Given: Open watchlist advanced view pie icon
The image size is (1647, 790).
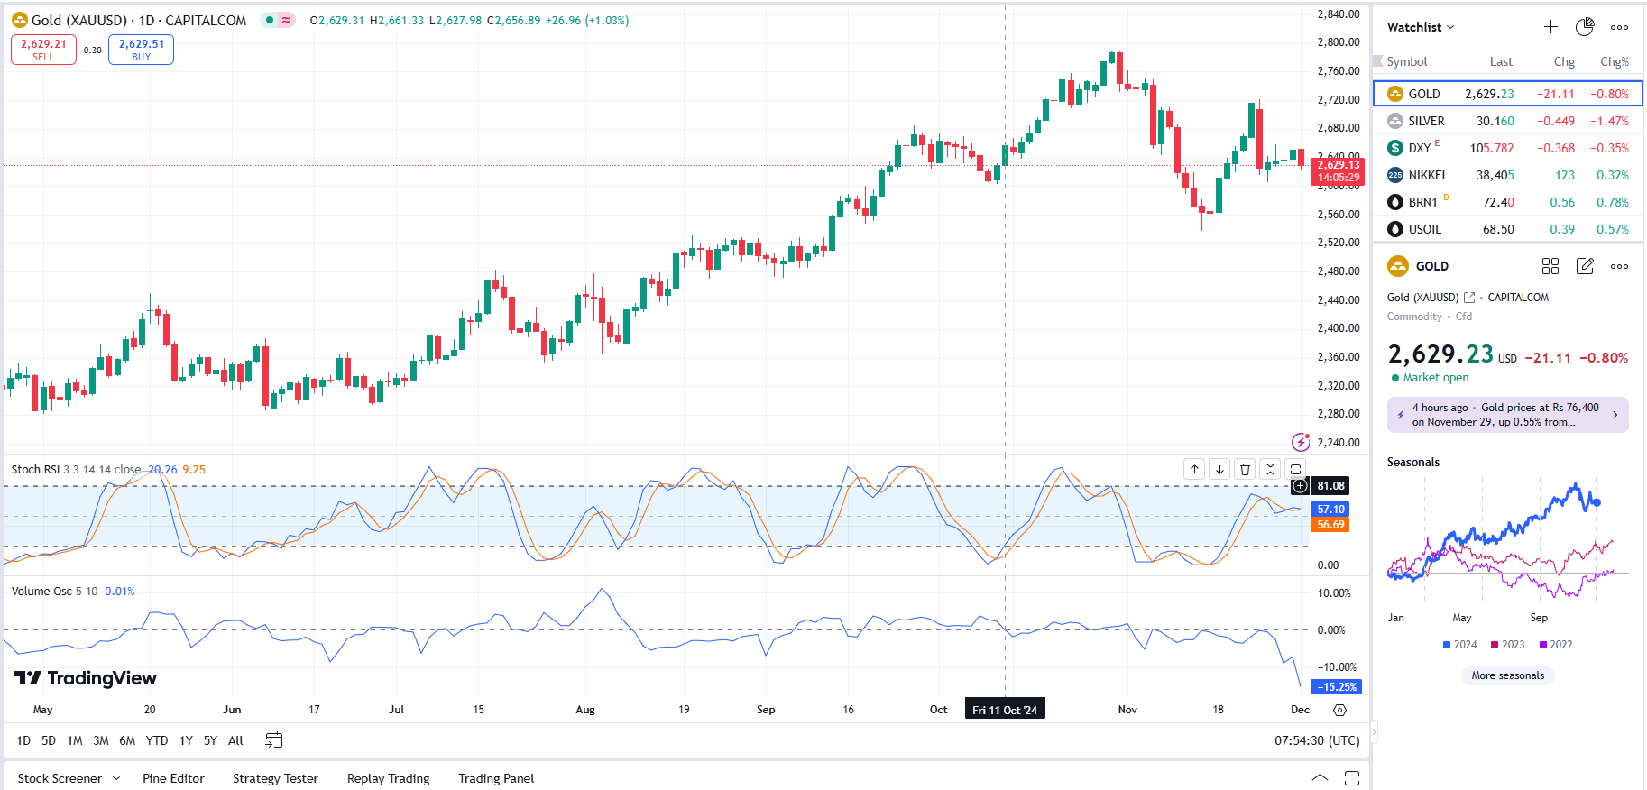Looking at the screenshot, I should click(x=1585, y=27).
